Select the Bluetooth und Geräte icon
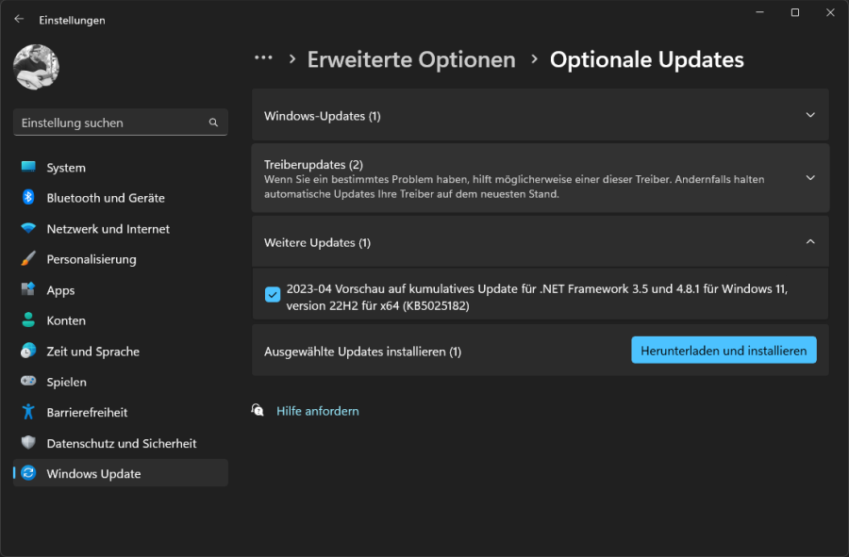This screenshot has width=849, height=557. coord(26,198)
